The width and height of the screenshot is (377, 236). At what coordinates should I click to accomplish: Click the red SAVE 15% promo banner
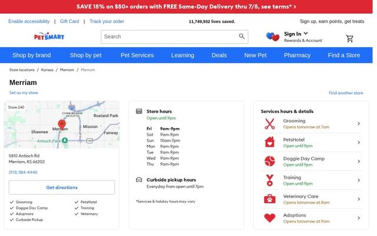click(186, 6)
